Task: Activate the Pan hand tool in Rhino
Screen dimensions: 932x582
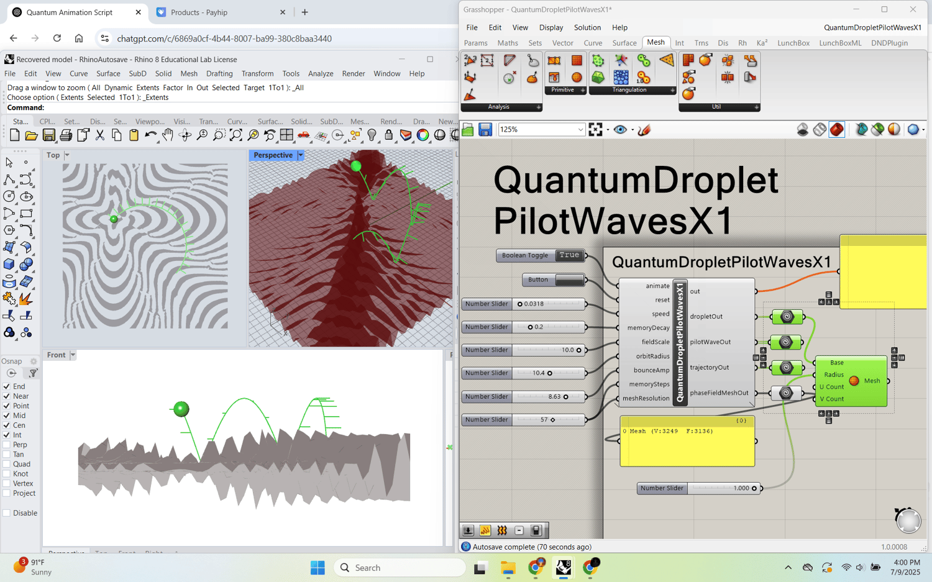Action: (x=168, y=135)
